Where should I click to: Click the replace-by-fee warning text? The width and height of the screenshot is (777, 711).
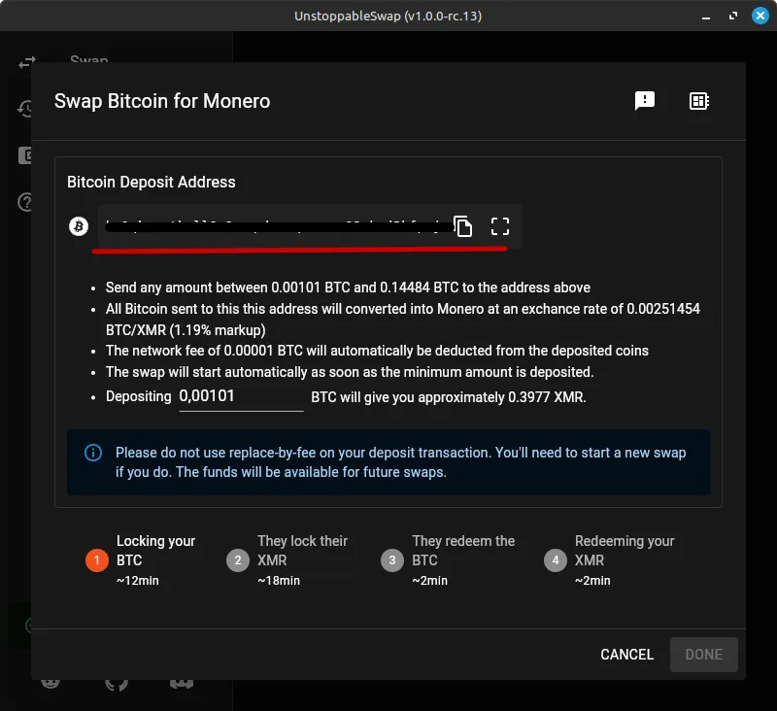[401, 461]
